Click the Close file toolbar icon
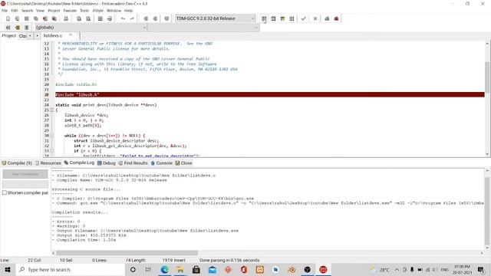 (45, 18)
